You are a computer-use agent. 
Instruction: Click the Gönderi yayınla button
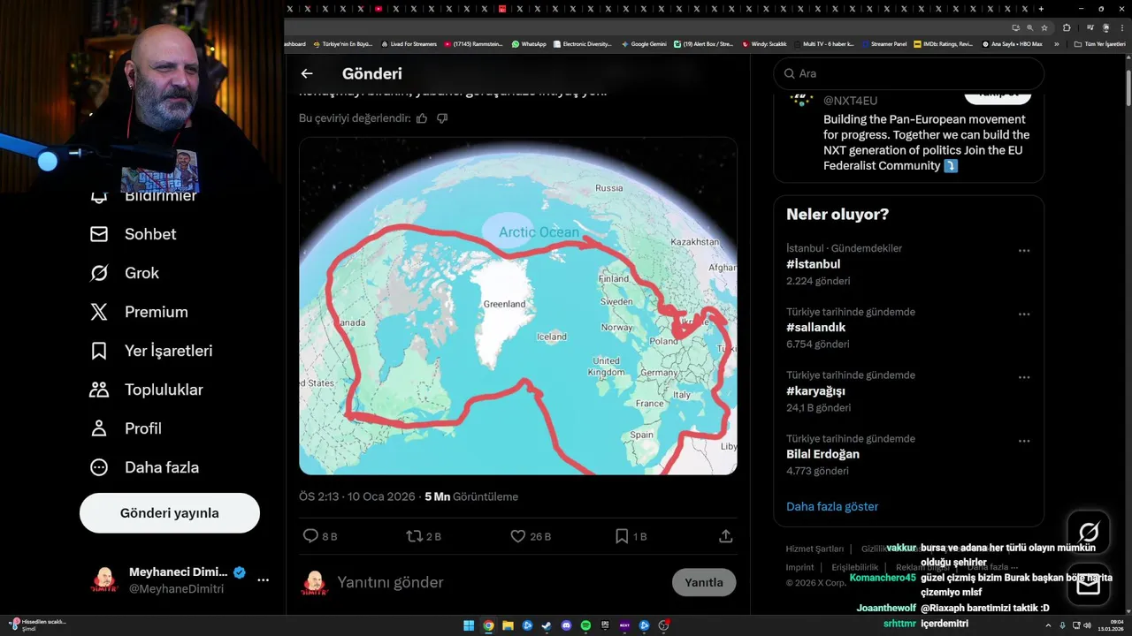pos(170,513)
